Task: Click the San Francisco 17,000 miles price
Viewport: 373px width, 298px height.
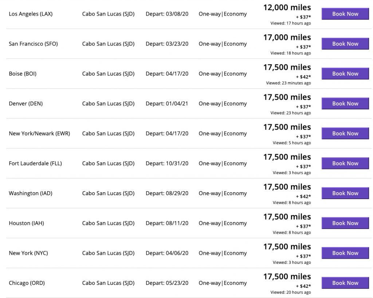Action: (287, 37)
